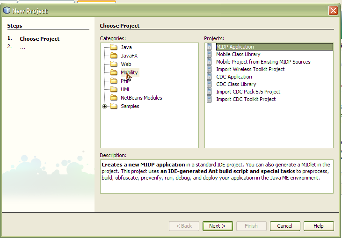Viewport: 342px width, 238px height.
Task: Select Import CDC Pack 5.5 Project
Action: pyautogui.click(x=248, y=92)
